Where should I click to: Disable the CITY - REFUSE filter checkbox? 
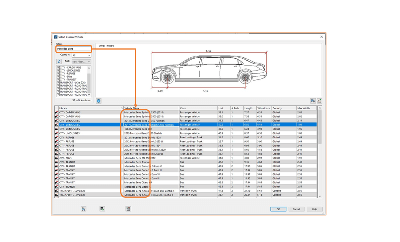[x=58, y=73]
